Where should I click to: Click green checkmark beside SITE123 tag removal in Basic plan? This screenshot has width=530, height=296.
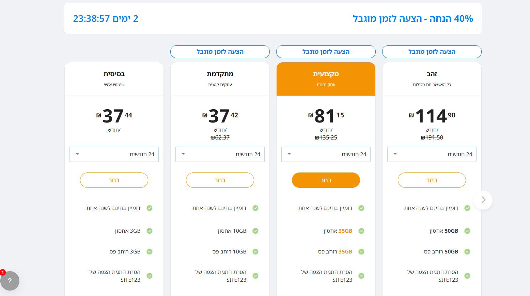150,276
